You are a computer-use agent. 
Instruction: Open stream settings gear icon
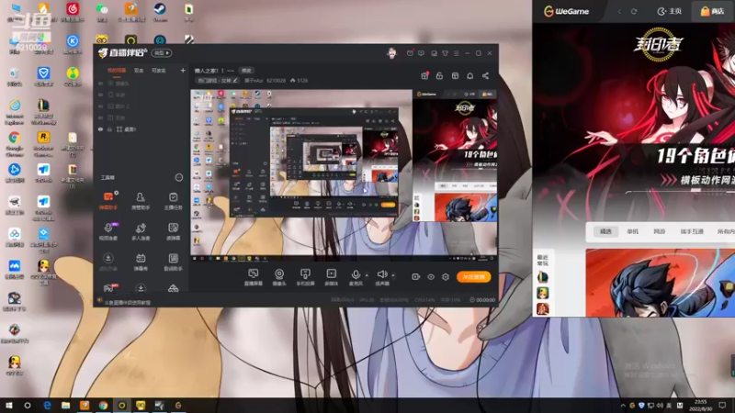(446, 277)
